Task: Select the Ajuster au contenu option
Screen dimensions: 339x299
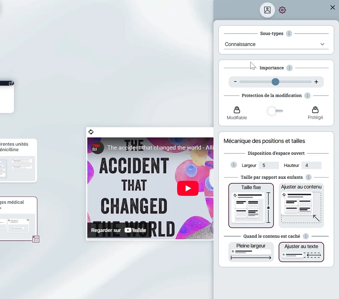Action: [x=301, y=206]
